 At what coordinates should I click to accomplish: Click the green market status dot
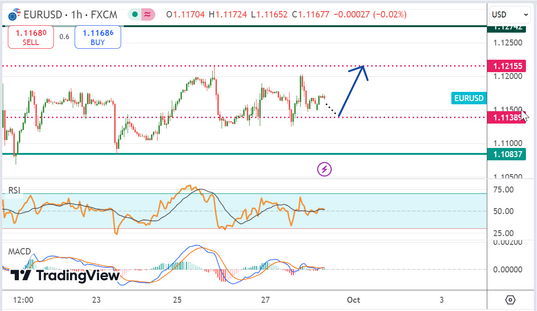(135, 15)
